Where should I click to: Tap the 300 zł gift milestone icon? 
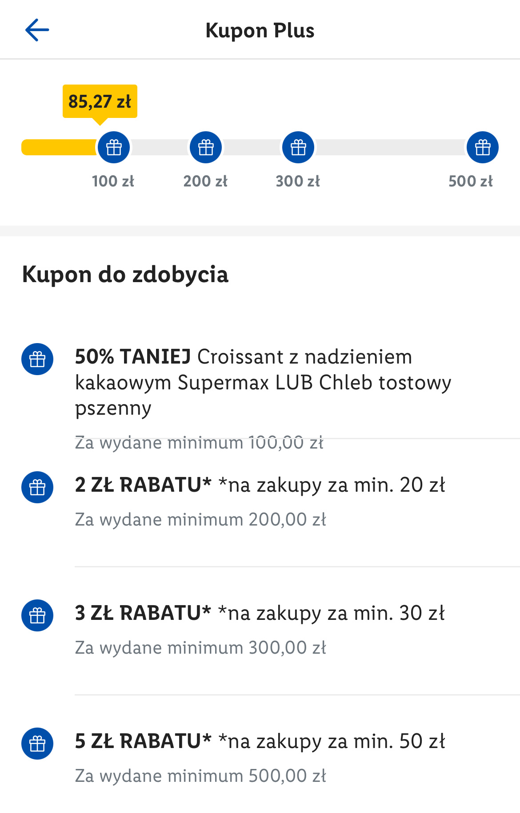[298, 147]
